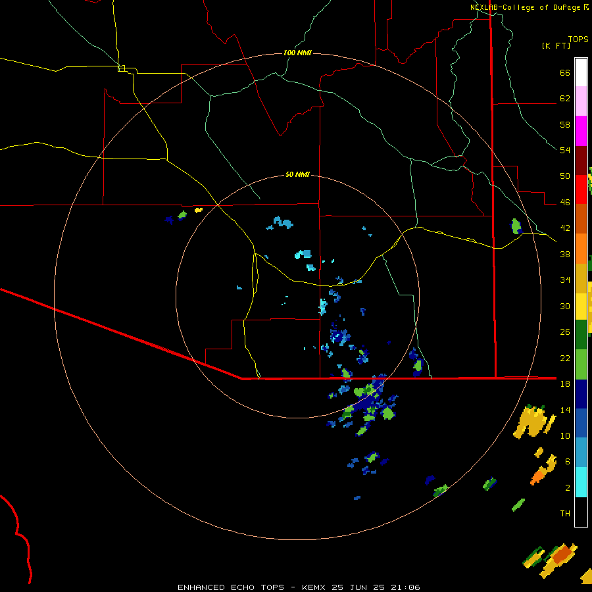Click the 6 legend value

(568, 461)
